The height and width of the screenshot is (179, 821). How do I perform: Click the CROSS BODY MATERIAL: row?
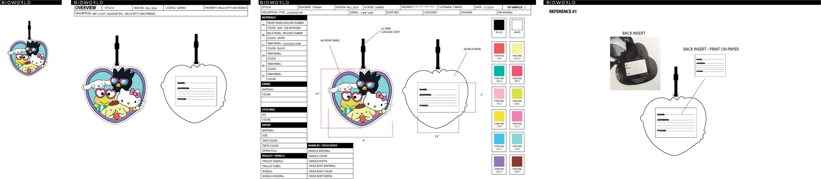pyautogui.click(x=330, y=166)
